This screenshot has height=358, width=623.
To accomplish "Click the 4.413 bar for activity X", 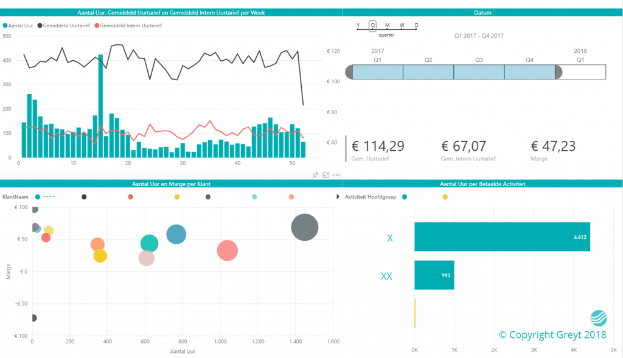I will click(502, 236).
